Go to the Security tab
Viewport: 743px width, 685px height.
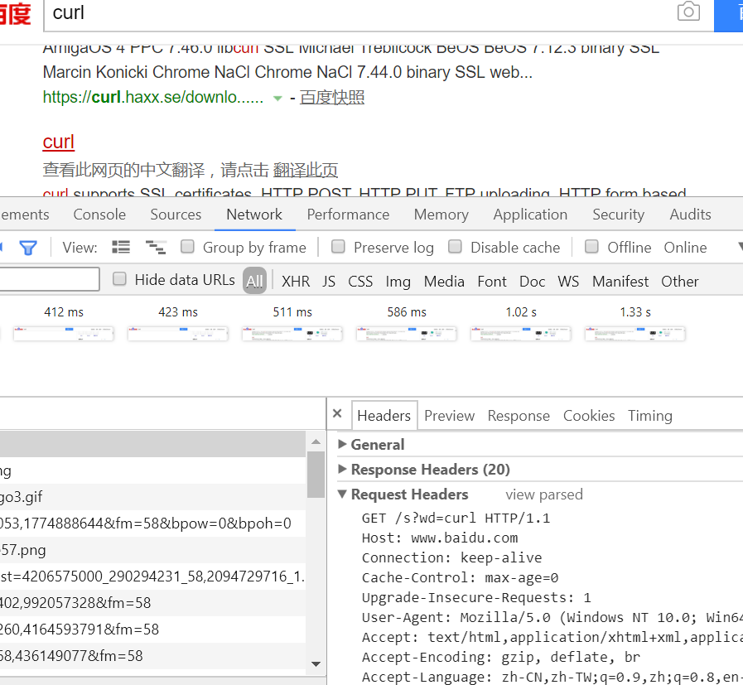[619, 215]
